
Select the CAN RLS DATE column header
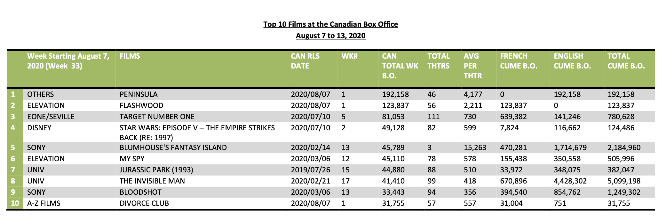click(306, 61)
